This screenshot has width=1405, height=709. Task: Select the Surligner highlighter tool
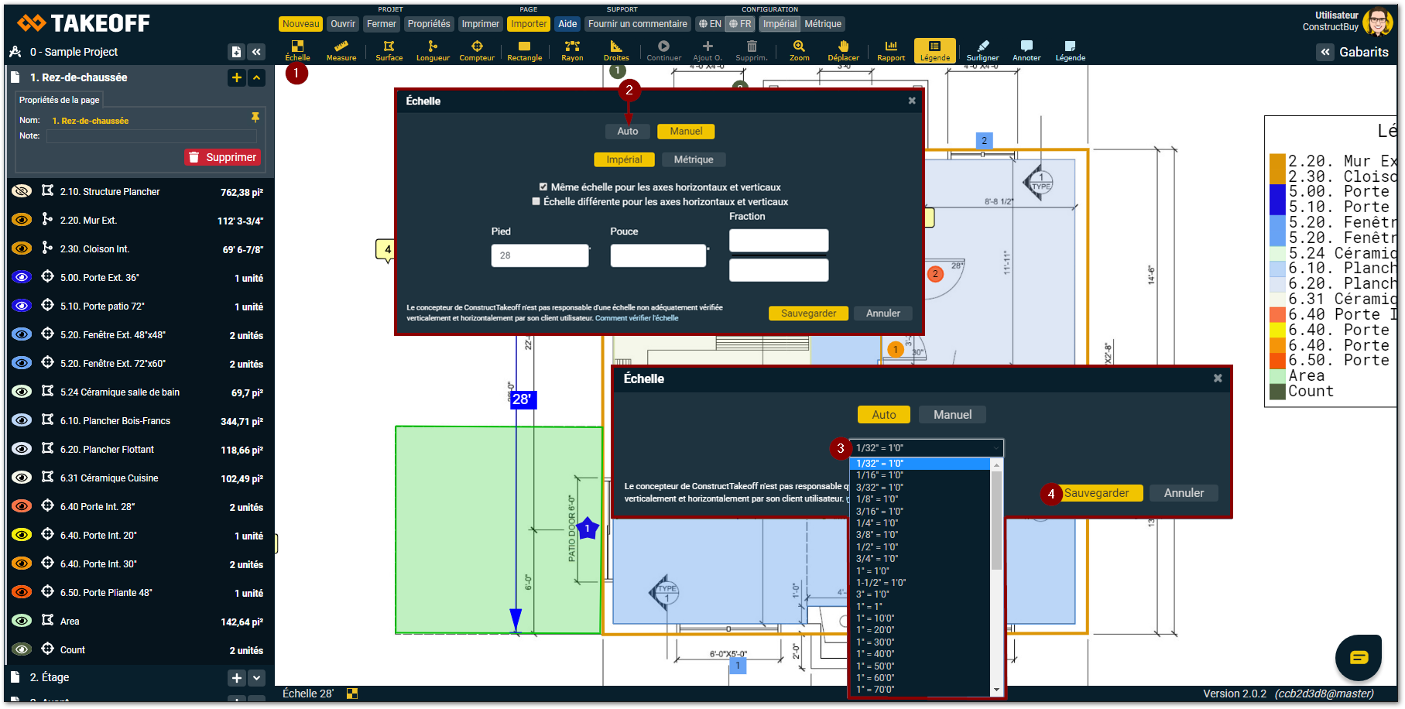click(982, 50)
